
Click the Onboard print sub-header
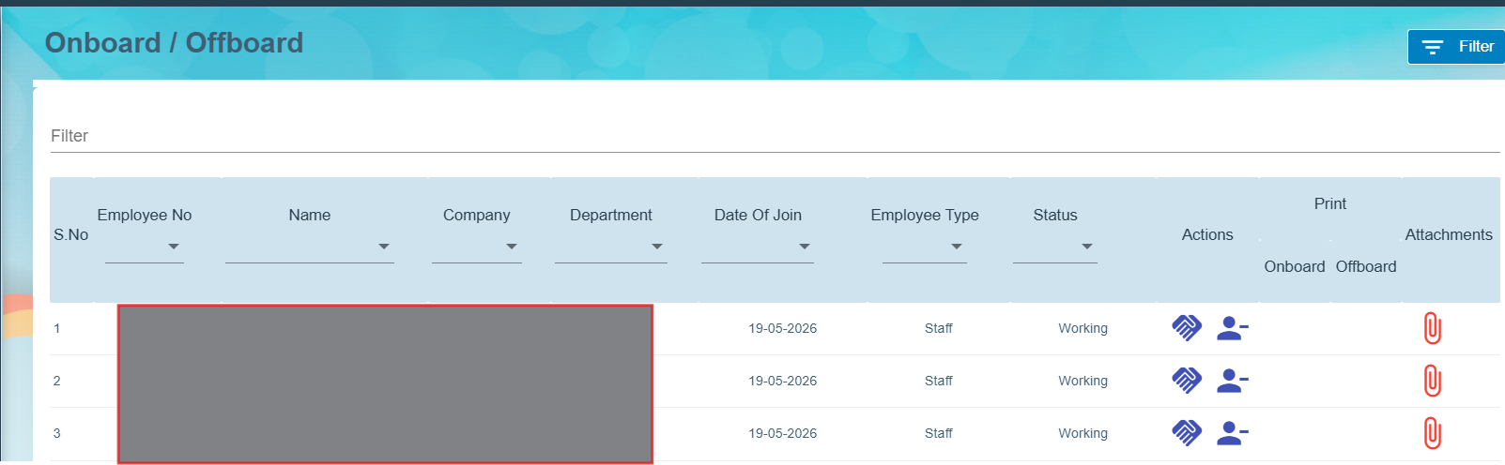tap(1295, 266)
